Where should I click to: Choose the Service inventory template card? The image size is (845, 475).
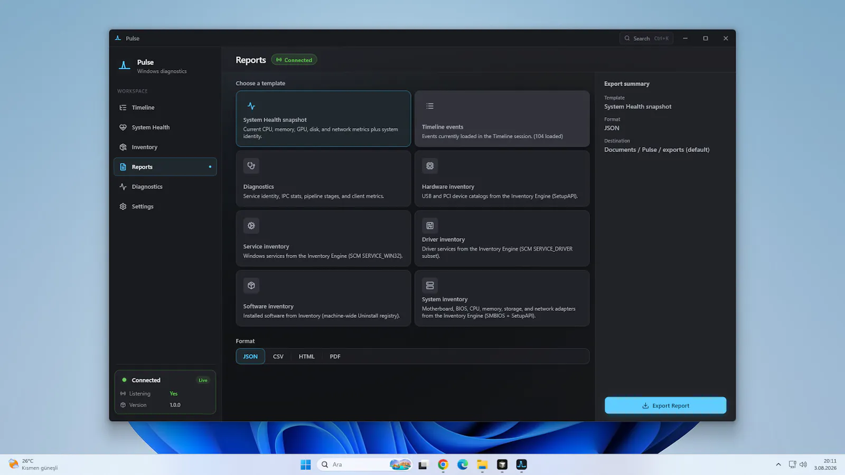323,239
